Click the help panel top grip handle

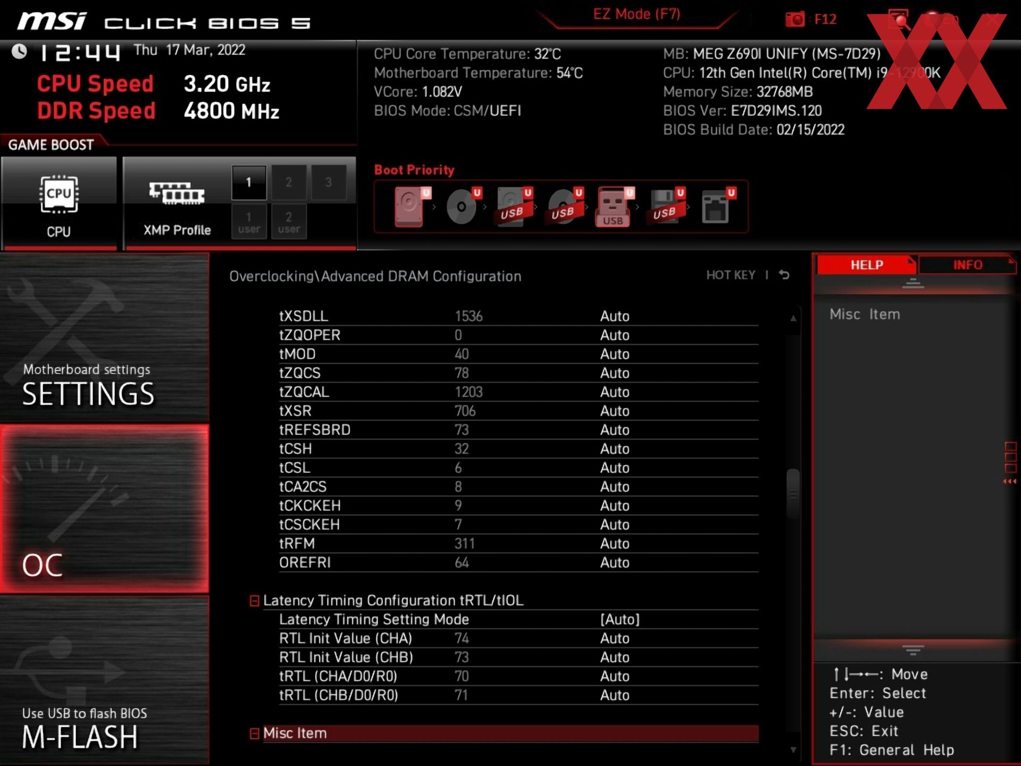(x=913, y=284)
